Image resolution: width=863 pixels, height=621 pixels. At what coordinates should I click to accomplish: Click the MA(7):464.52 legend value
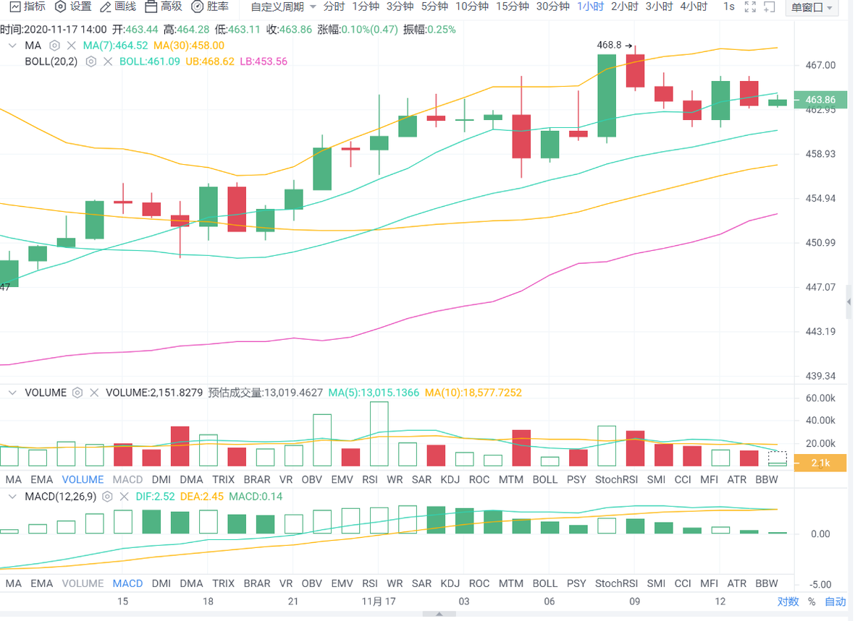coord(116,46)
